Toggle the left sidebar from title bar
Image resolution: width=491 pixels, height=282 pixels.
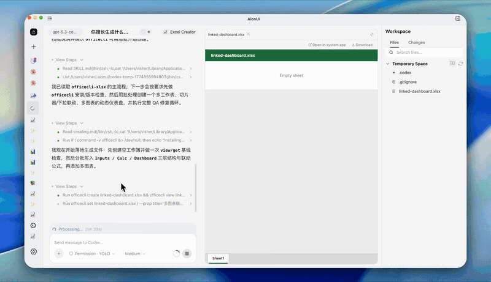(50, 18)
